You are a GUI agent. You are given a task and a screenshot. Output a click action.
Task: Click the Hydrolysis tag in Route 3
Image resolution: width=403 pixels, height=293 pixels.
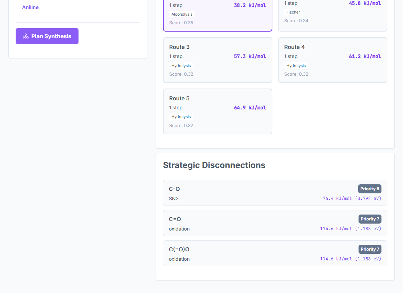pyautogui.click(x=181, y=66)
